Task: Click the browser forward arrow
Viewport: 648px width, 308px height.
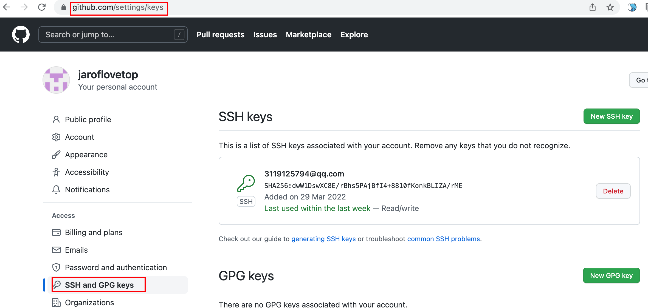Action: (x=24, y=7)
